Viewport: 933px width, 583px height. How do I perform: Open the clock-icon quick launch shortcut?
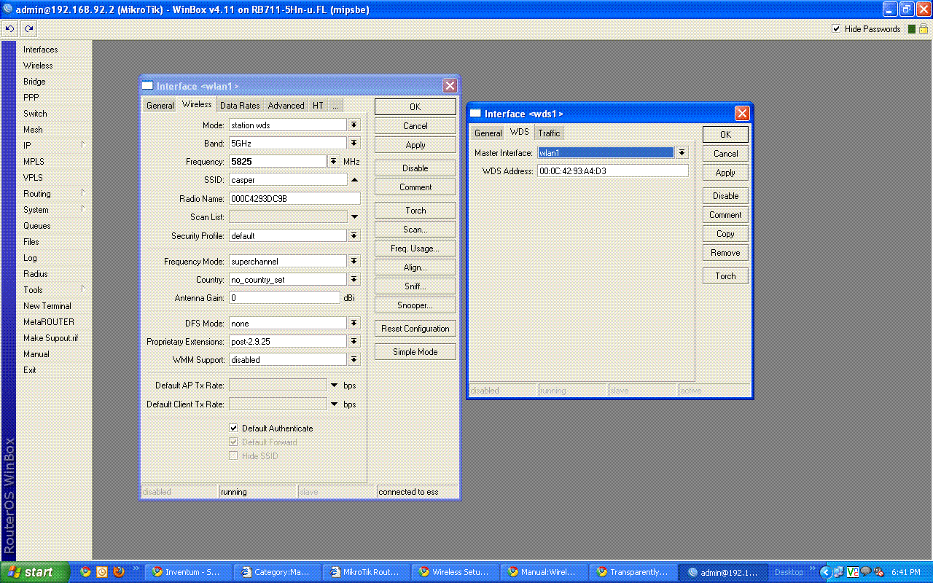tap(102, 572)
